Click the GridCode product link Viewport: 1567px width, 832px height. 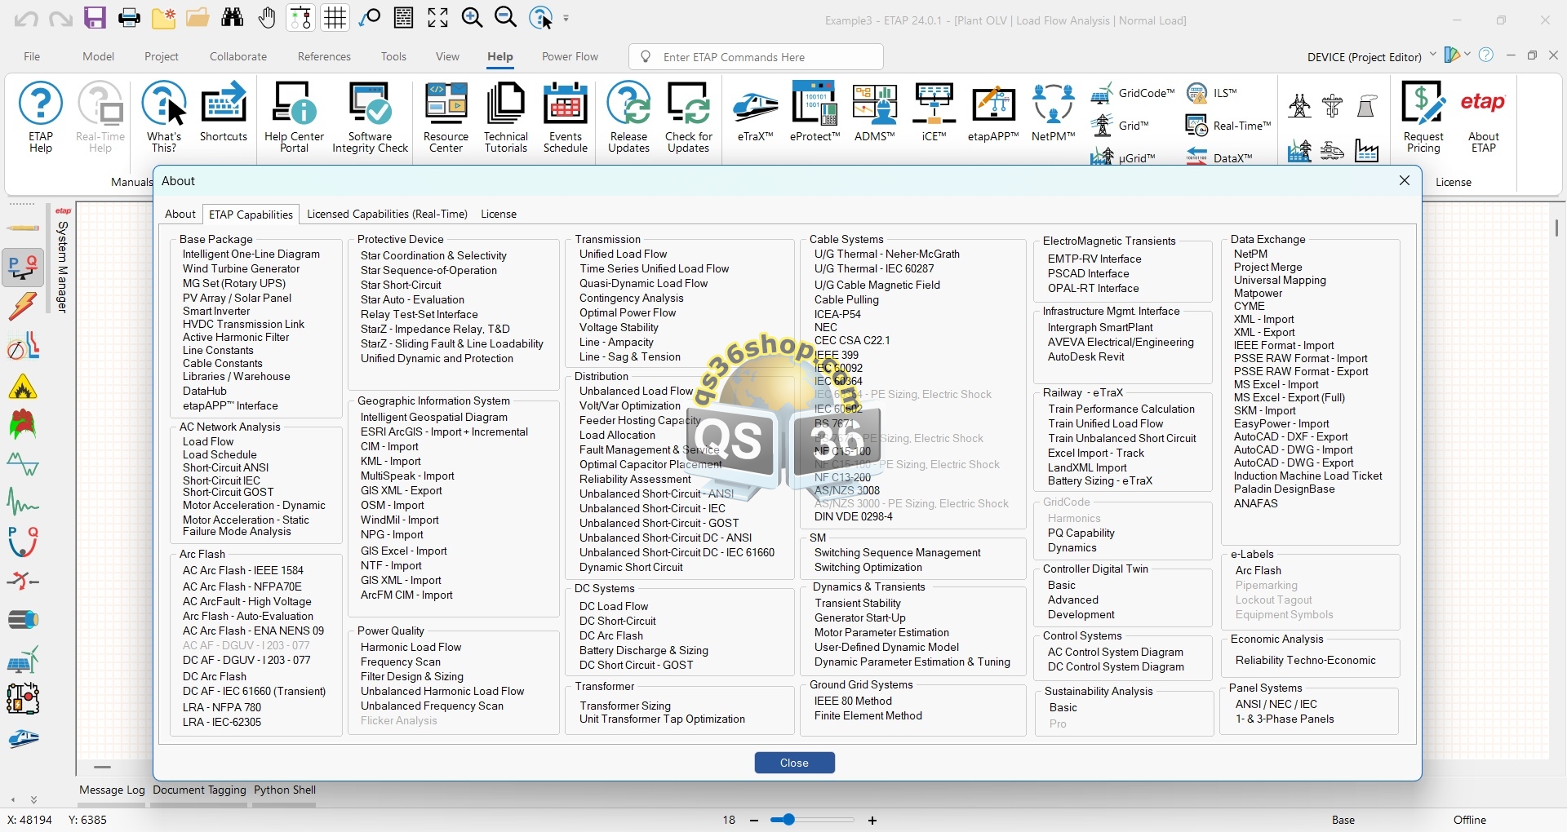[1134, 93]
